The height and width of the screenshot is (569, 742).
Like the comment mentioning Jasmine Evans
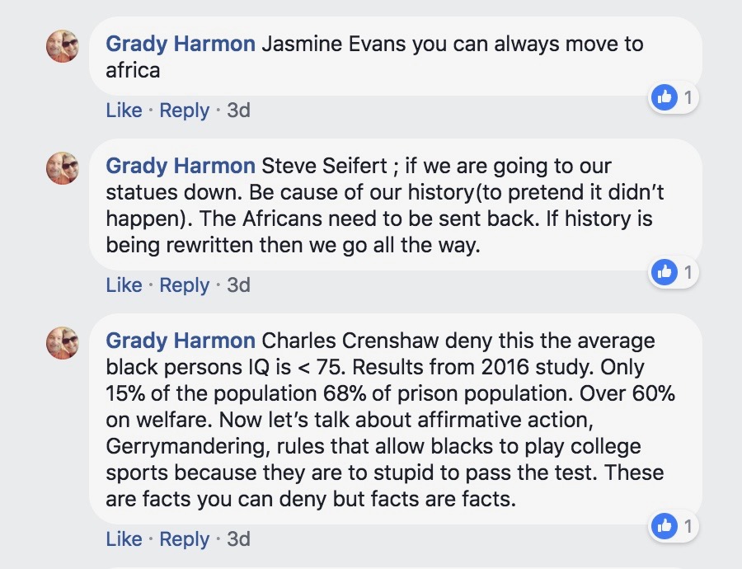[124, 110]
